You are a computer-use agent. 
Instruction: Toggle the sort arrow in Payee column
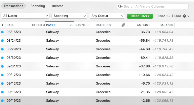(71, 25)
